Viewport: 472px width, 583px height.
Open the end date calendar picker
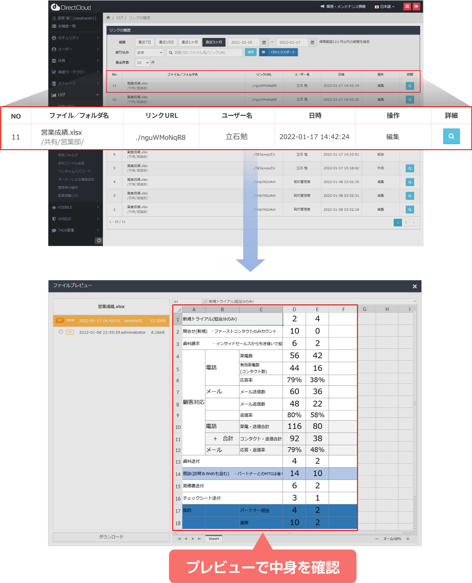(x=312, y=42)
